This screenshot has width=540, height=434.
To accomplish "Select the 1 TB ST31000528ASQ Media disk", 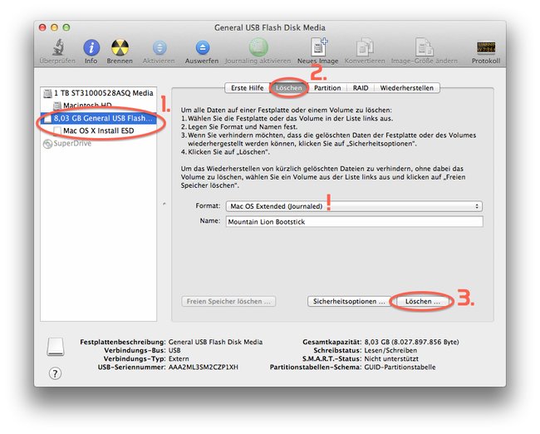I will (99, 93).
